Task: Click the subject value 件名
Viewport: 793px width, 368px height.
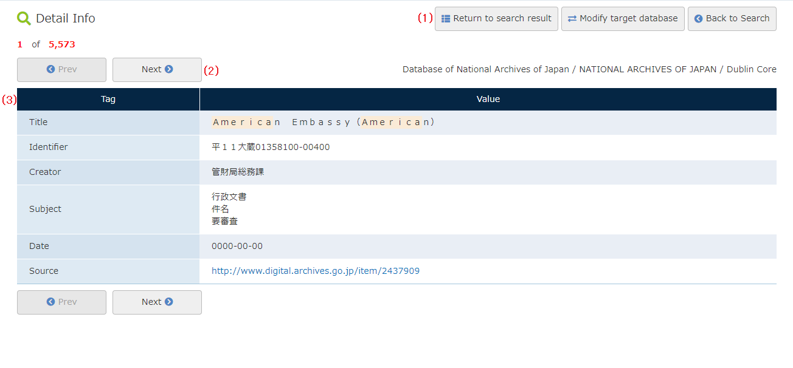Action: pos(220,209)
